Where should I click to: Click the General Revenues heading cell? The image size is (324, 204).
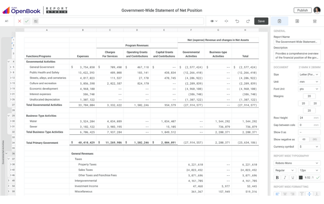coord(82,153)
